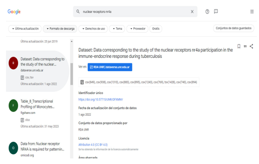259x164 pixels.
Task: Toggle the Gratis filter chip
Action: [x=156, y=29]
